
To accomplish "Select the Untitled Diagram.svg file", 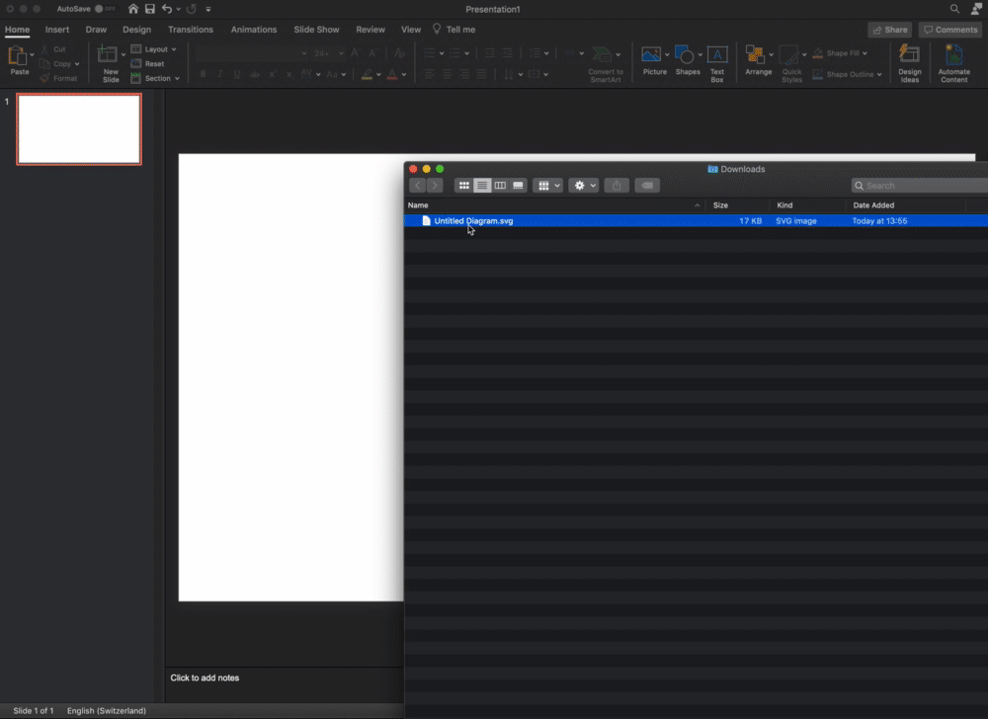I will pyautogui.click(x=474, y=220).
